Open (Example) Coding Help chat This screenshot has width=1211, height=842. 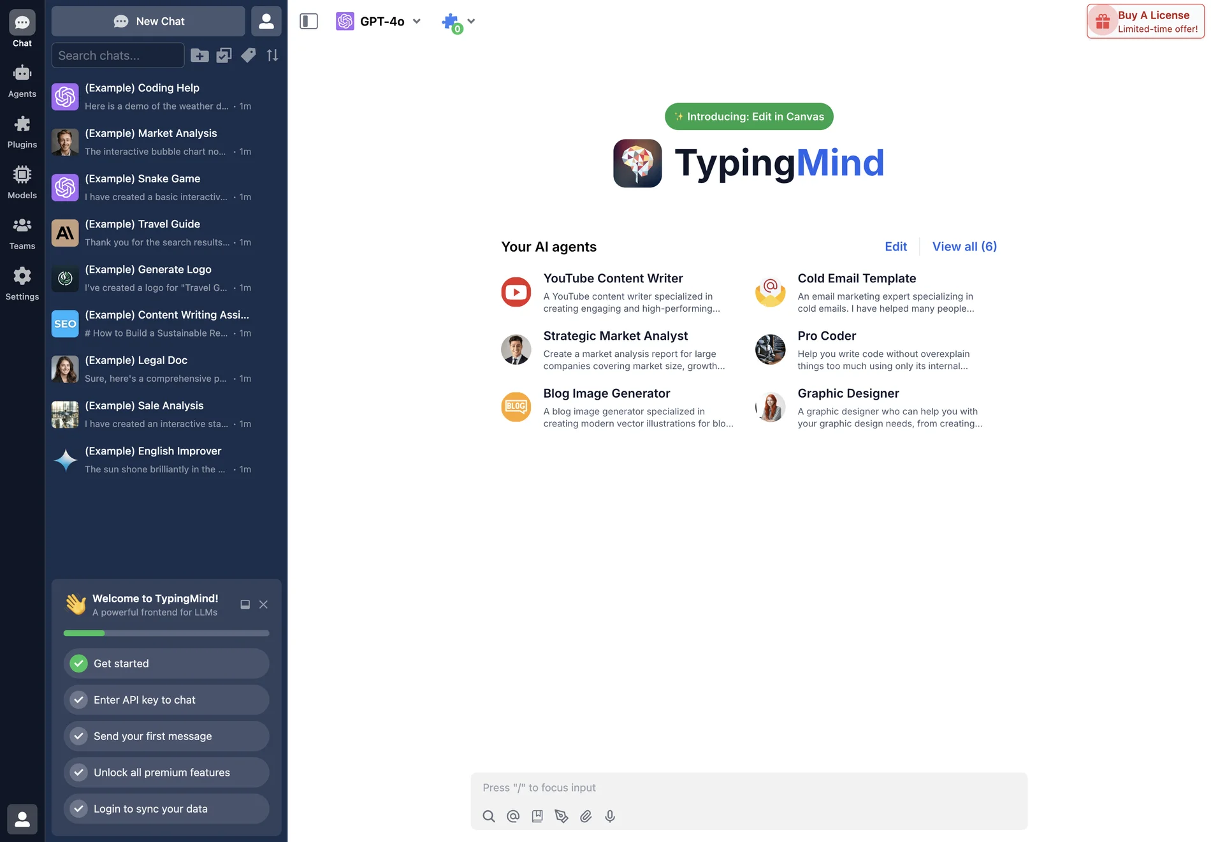click(x=166, y=96)
